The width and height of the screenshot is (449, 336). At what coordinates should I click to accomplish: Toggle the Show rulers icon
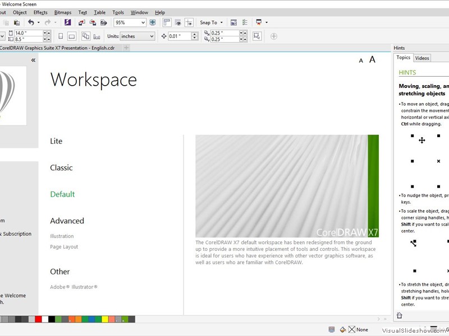pos(167,22)
